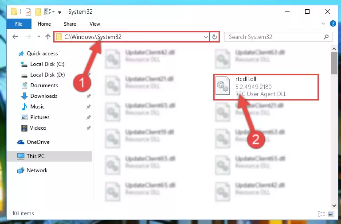Refresh the System32 folder
The height and width of the screenshot is (224, 341).
(x=215, y=37)
